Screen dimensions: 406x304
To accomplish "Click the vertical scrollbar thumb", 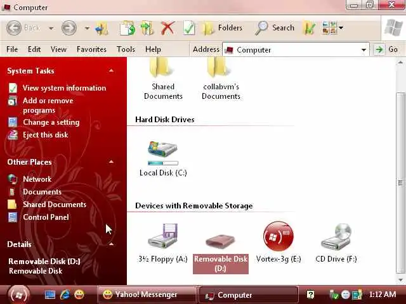I will 400,183.
